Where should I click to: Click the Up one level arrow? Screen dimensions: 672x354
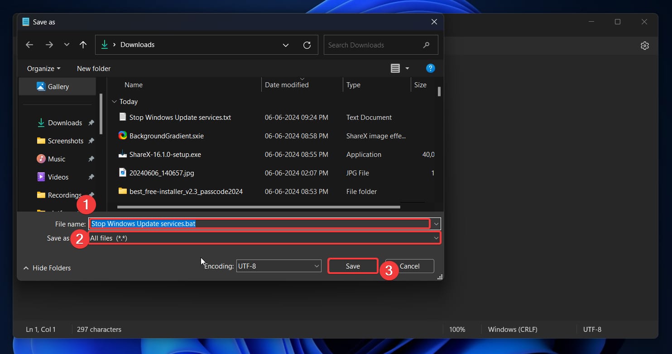click(83, 45)
